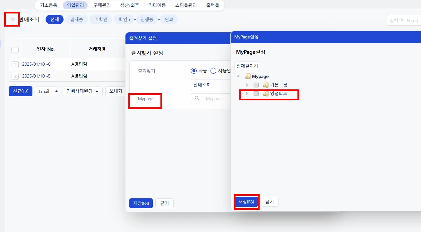421x232 pixels.
Task: Open the Email dropdown arrow
Action: [x=56, y=91]
